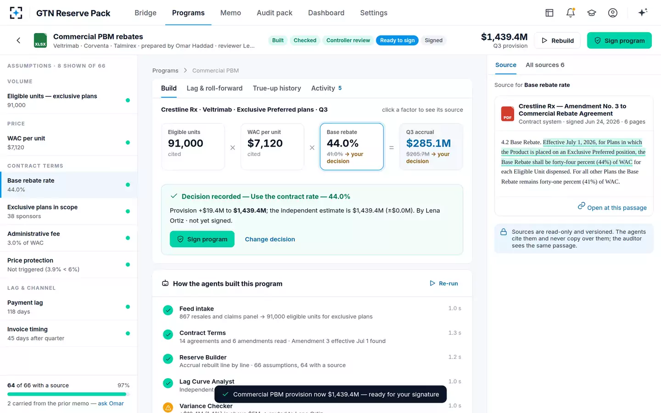Click the graduation cap learning icon
661x413 pixels.
tap(592, 13)
